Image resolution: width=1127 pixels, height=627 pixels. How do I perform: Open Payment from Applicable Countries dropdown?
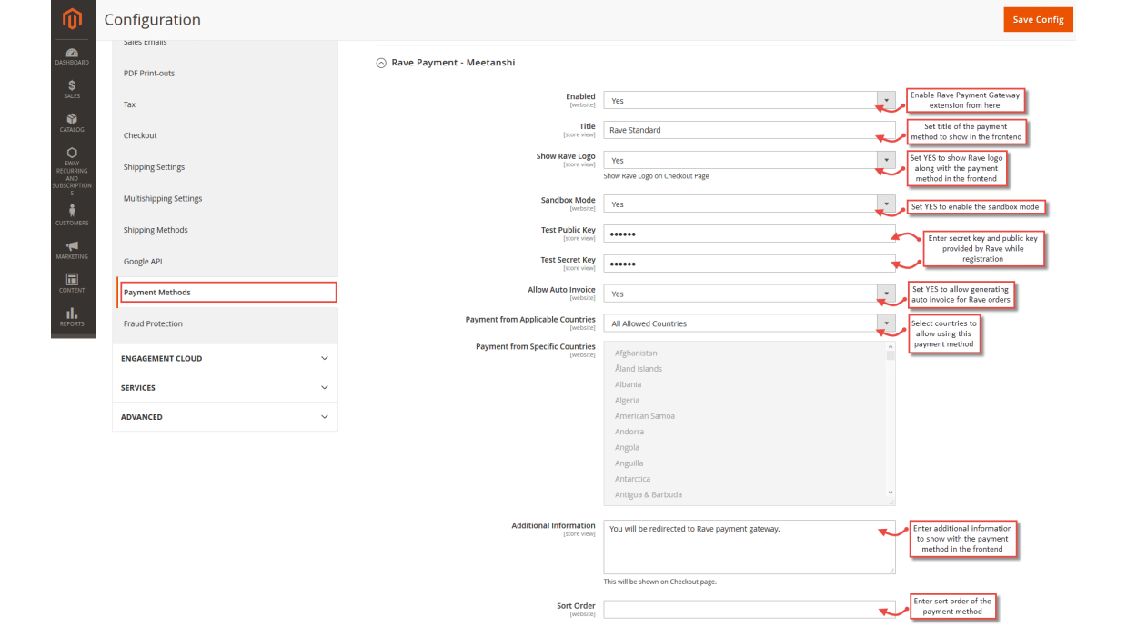click(x=750, y=323)
